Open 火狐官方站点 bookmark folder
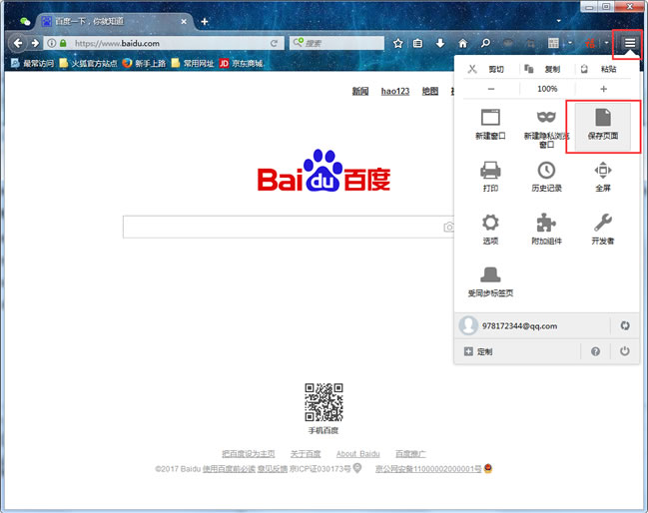The image size is (648, 513). 88,63
